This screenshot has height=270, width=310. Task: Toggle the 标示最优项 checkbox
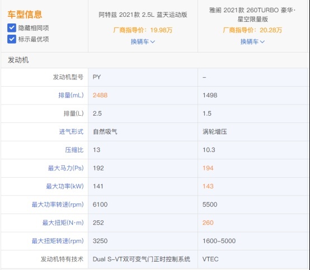tap(12, 39)
